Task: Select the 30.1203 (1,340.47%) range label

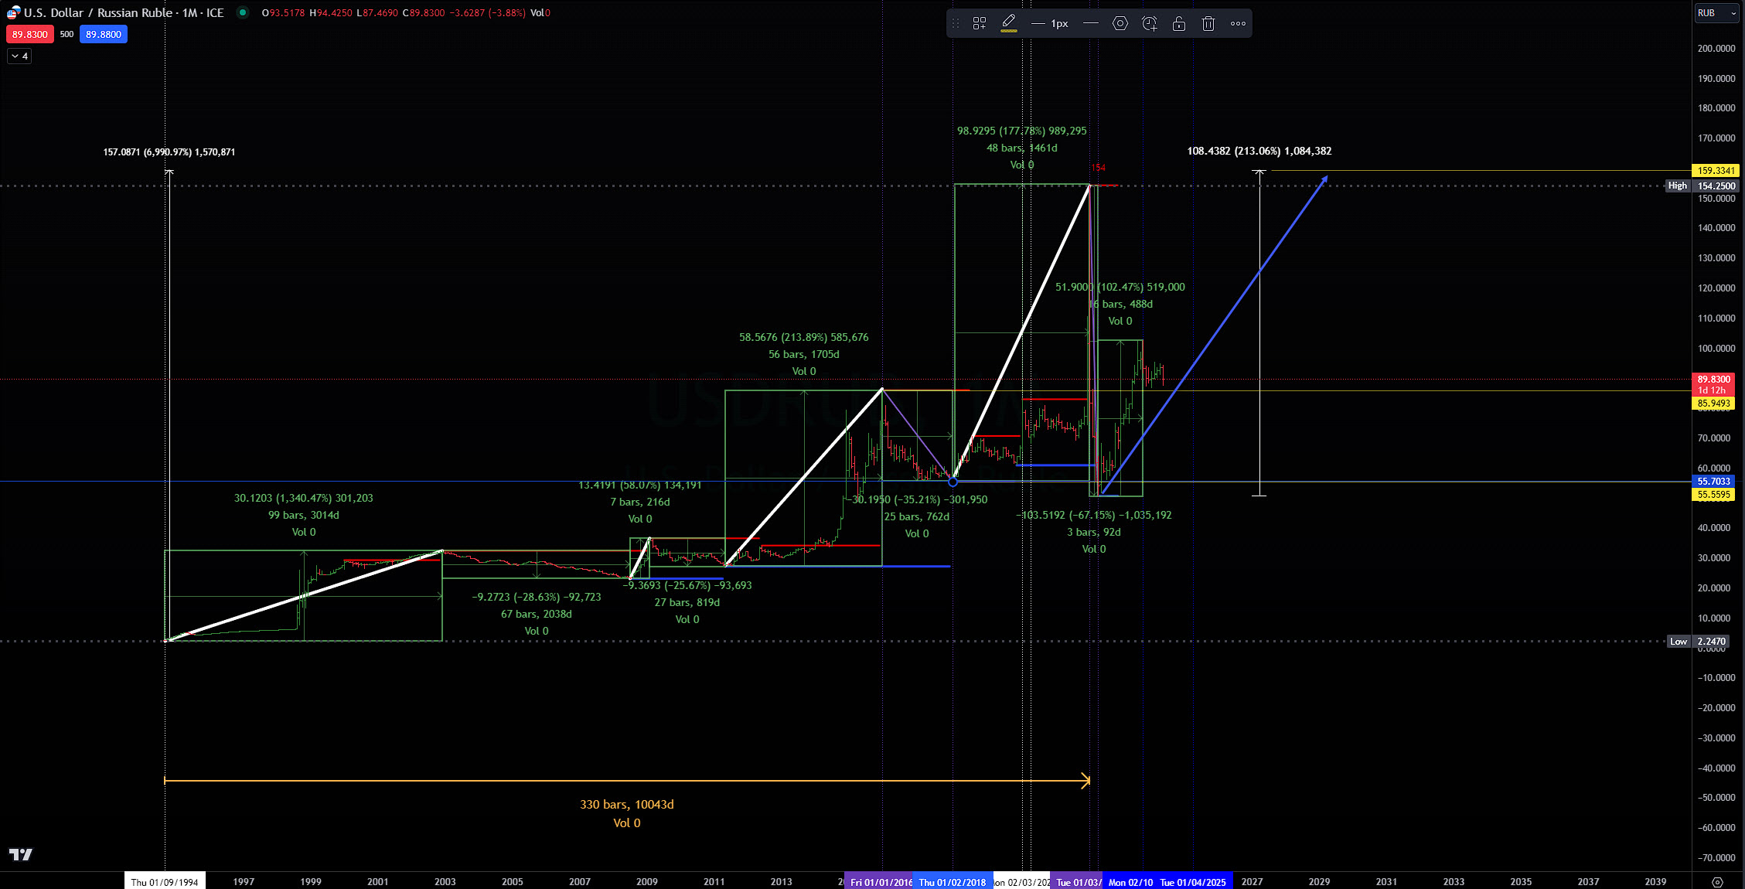Action: [303, 498]
